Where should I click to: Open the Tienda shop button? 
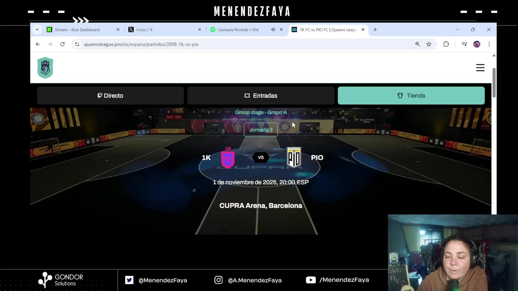[x=411, y=95]
